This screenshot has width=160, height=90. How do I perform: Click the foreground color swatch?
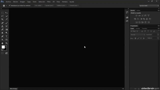(x=3, y=47)
